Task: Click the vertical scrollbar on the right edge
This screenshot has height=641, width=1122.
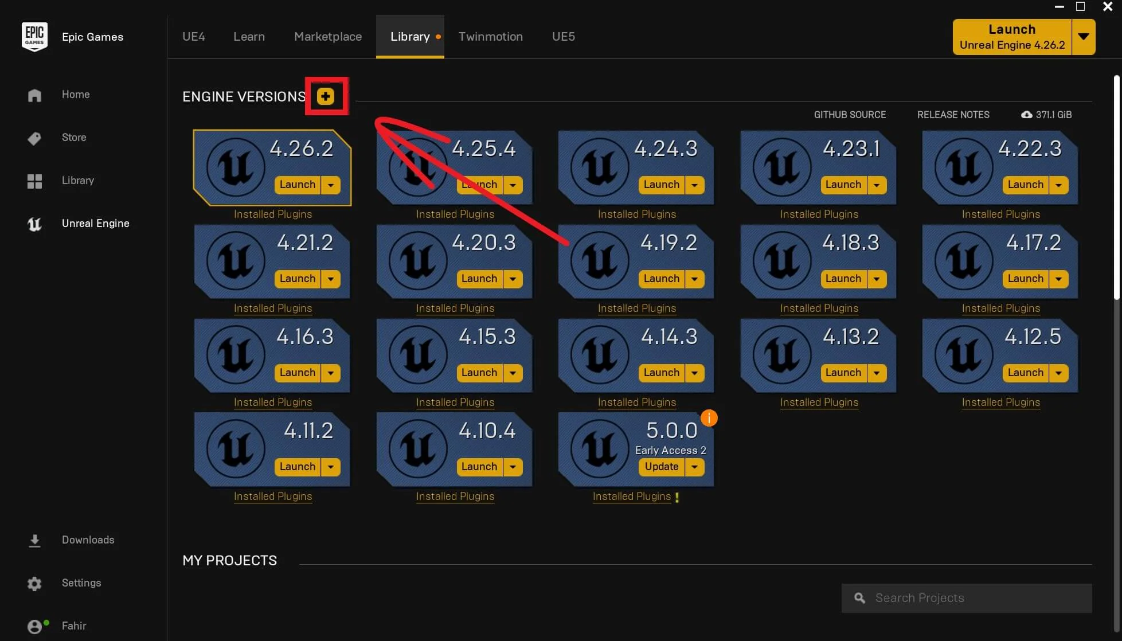Action: (x=1116, y=187)
